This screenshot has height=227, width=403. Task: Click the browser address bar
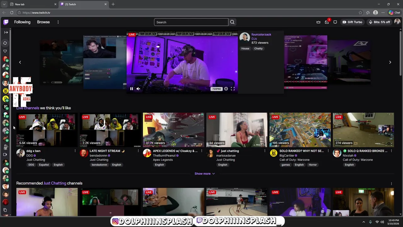tap(189, 13)
